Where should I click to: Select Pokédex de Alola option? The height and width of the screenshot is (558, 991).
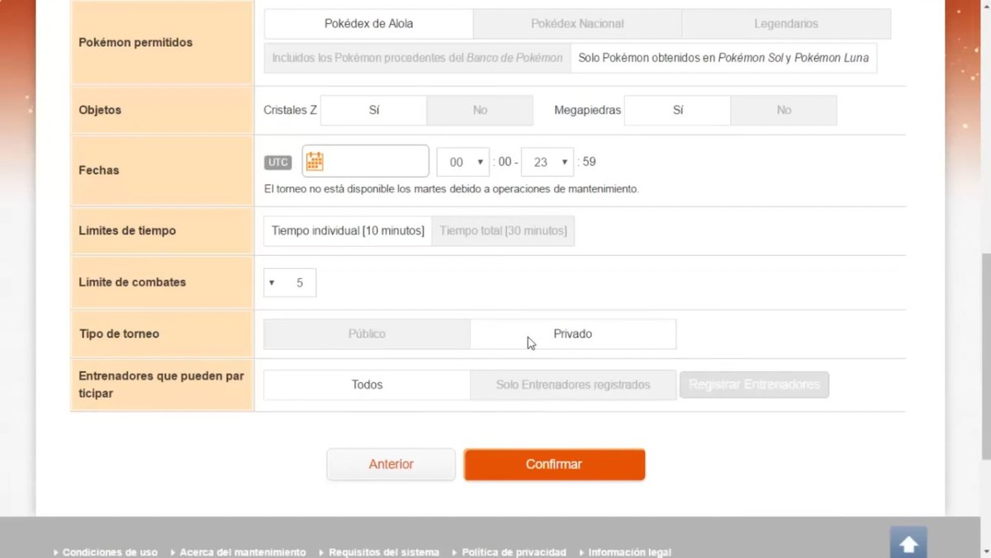[369, 24]
